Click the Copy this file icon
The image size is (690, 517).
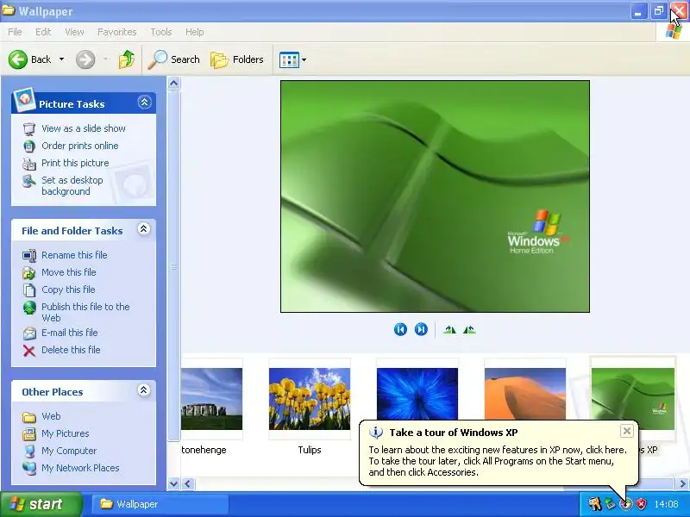pyautogui.click(x=29, y=290)
